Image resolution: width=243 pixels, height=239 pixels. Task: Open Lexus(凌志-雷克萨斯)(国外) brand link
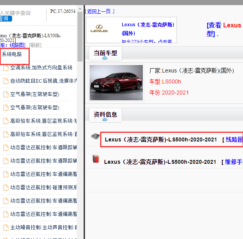[x=148, y=29]
